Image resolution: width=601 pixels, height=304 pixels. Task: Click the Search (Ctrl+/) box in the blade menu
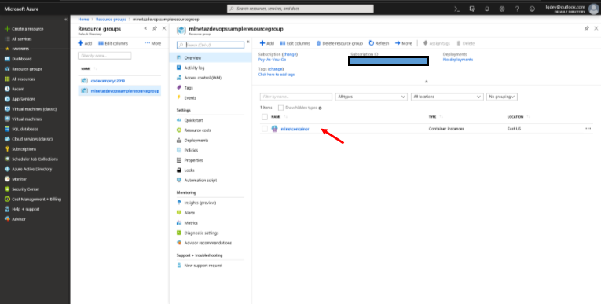coord(211,45)
